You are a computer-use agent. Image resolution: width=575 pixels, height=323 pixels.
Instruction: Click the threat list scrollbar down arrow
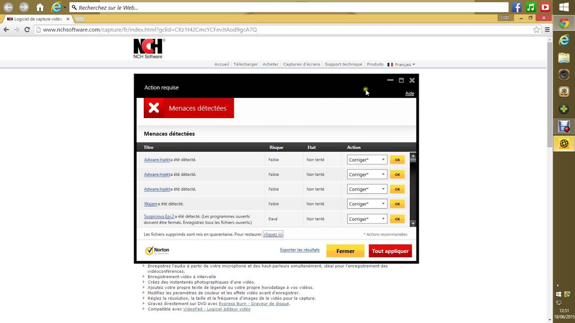pos(413,223)
